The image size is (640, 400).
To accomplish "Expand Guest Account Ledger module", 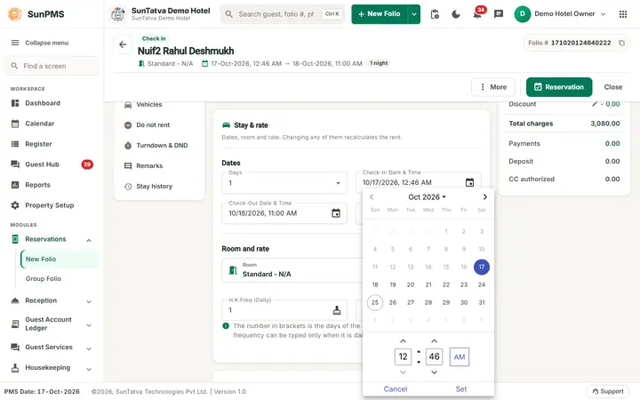I will (x=89, y=325).
